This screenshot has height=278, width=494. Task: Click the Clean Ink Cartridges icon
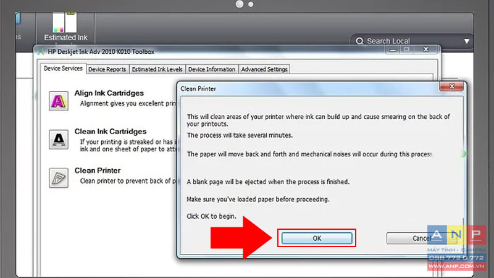(x=59, y=140)
